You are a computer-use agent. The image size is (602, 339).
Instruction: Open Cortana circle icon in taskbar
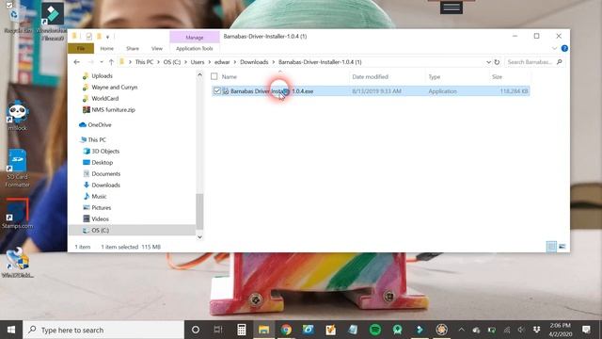[x=196, y=330]
